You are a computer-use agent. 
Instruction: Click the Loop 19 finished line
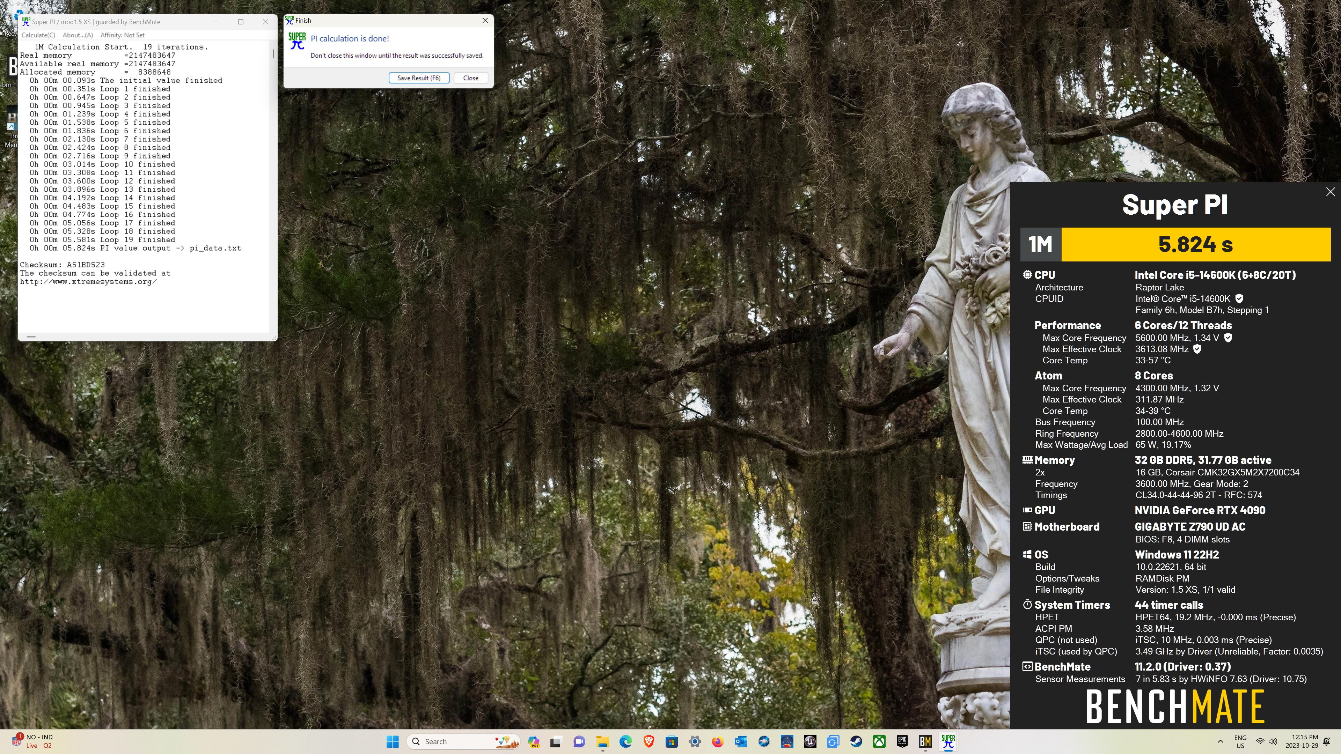coord(102,240)
